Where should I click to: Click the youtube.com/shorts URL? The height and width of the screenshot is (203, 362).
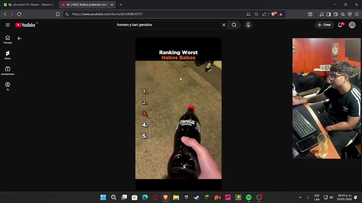[x=107, y=14]
